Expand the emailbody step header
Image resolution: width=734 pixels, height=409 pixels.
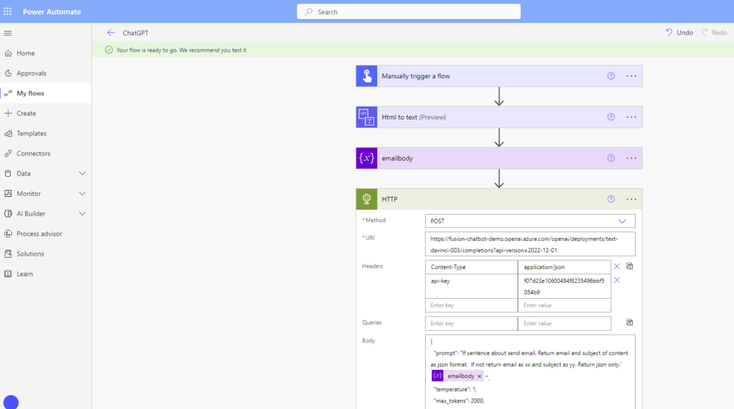pyautogui.click(x=499, y=158)
